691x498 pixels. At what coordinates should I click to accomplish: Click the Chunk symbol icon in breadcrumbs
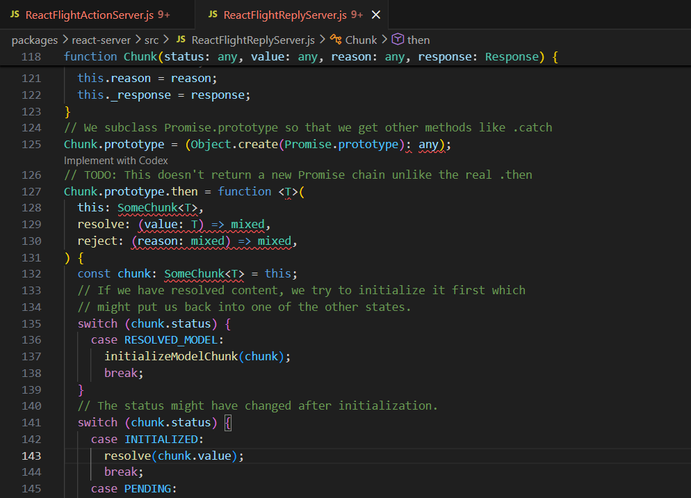pyautogui.click(x=336, y=40)
